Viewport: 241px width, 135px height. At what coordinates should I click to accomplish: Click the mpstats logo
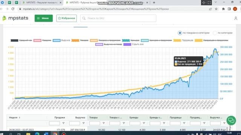(15, 18)
